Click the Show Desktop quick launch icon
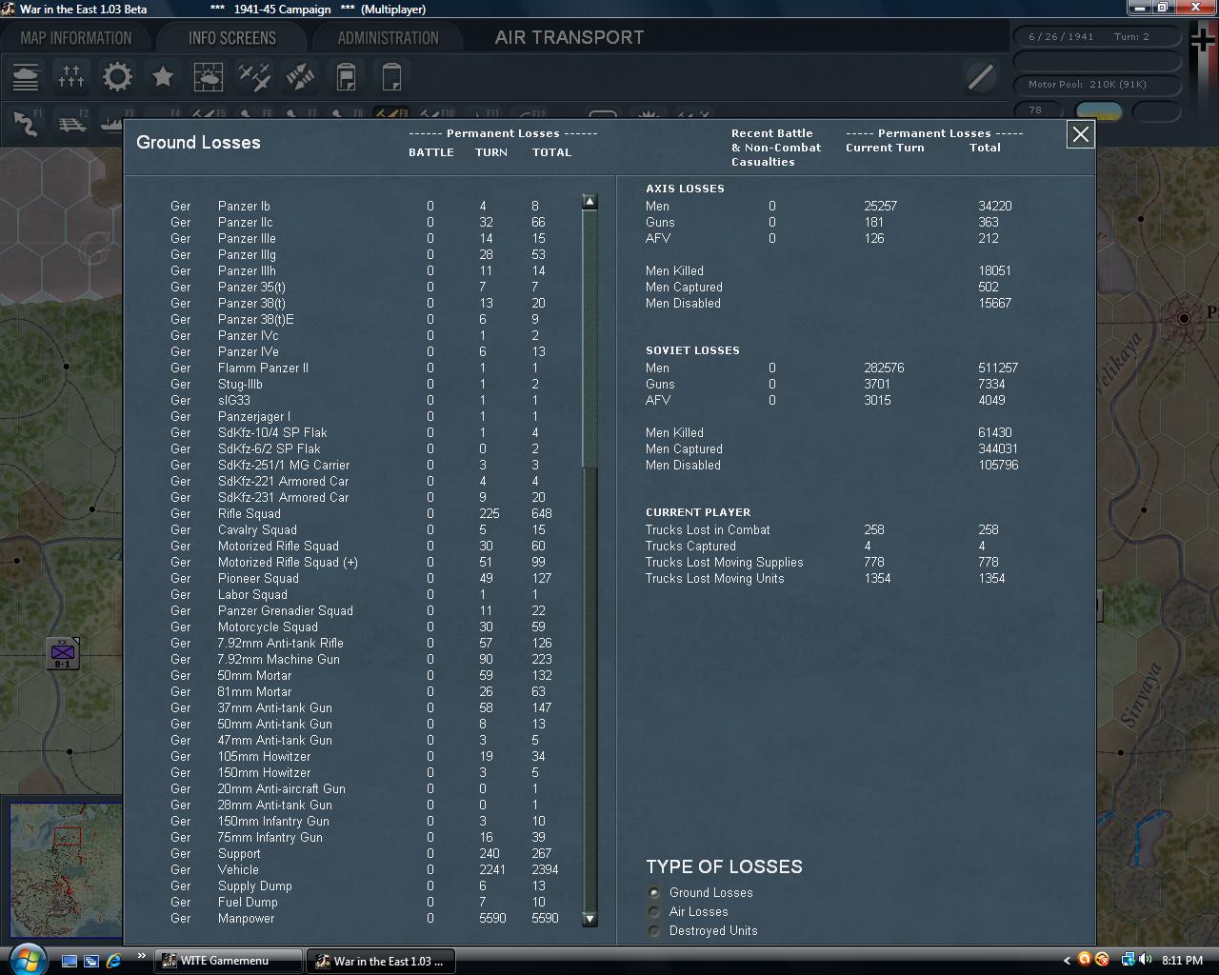Viewport: 1219px width, 975px height. [x=70, y=961]
